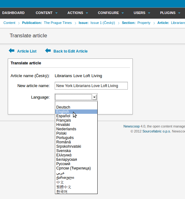This screenshot has width=185, height=199.
Task: Follow the Issue 1 (Český) breadcrumb link
Action: point(103,23)
